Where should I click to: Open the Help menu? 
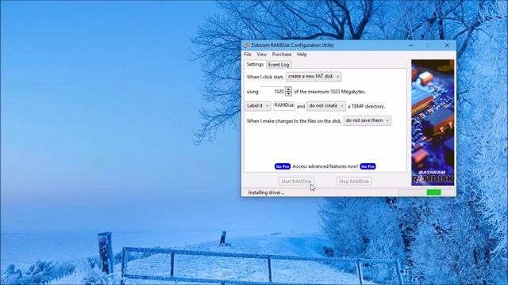point(302,55)
